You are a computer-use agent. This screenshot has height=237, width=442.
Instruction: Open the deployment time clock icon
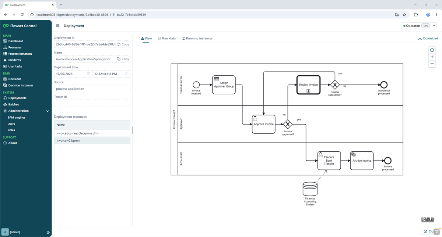(127, 74)
